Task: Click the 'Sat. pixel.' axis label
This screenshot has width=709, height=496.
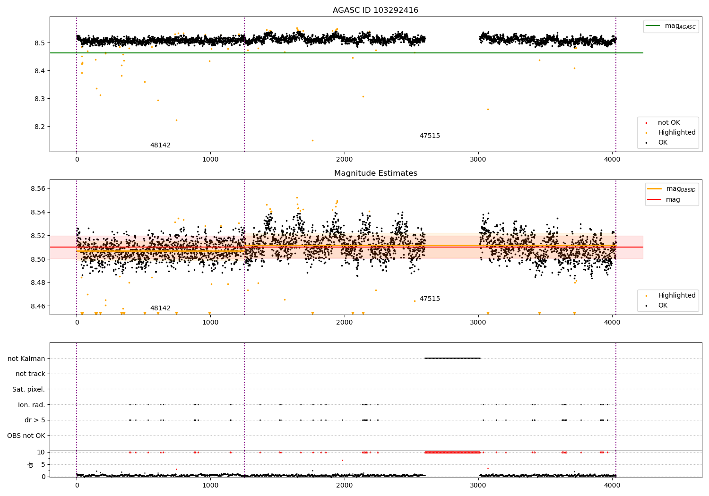Action: point(29,390)
